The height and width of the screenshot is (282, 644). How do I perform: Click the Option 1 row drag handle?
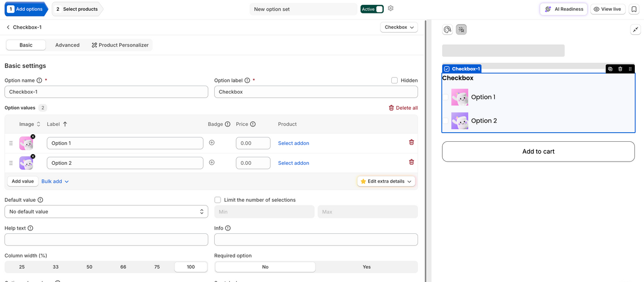[x=11, y=143]
